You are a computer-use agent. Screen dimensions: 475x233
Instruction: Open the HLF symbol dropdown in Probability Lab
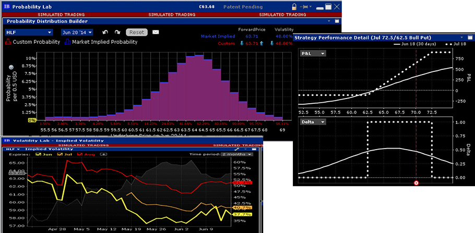point(29,32)
